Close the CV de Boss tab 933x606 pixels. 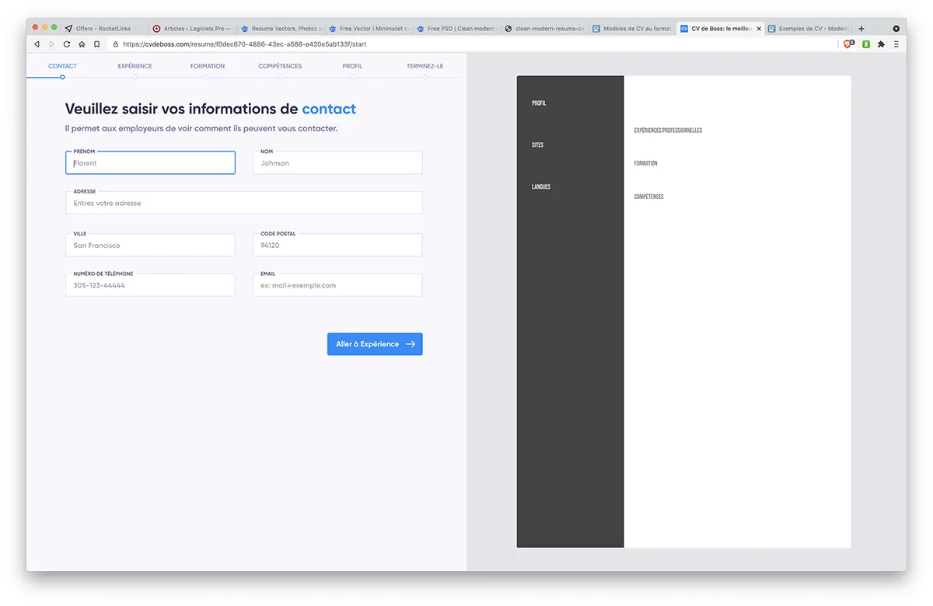[759, 29]
